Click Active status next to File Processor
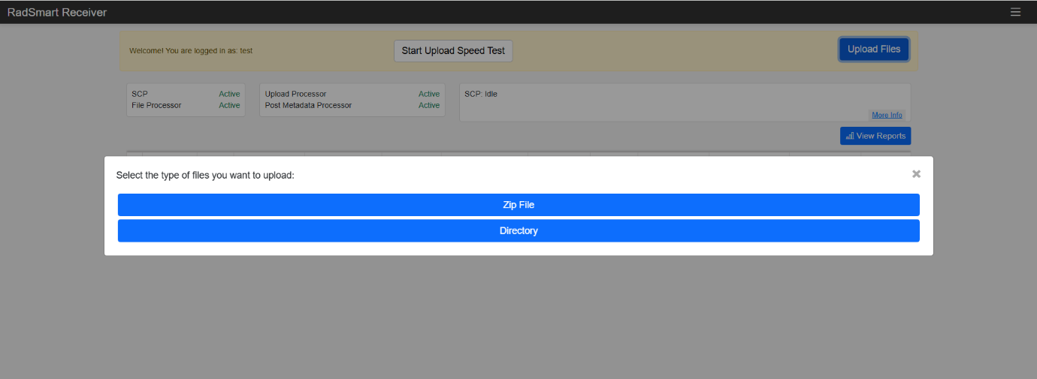Screen dimensions: 1037x379 pyautogui.click(x=229, y=105)
